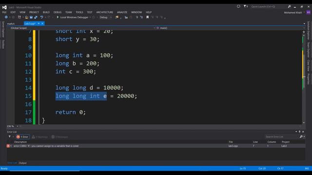Toggle the 1 Error filter button

pyautogui.click(x=23, y=137)
